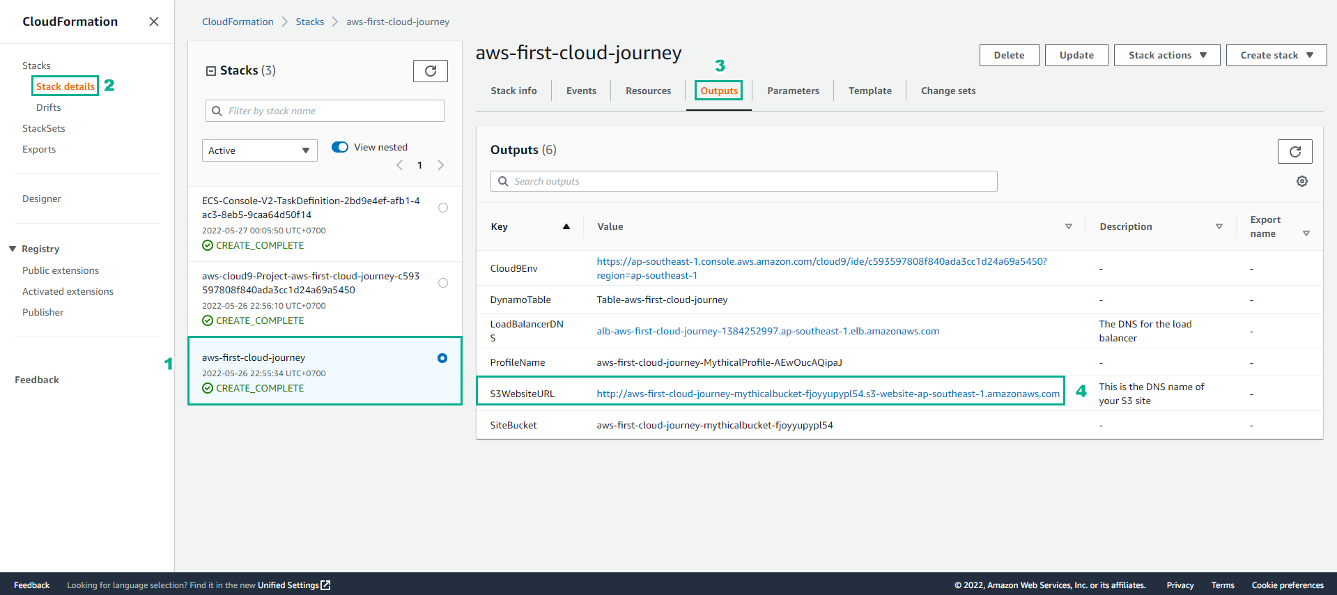This screenshot has width=1337, height=595.
Task: Switch to the Template tab
Action: (x=870, y=91)
